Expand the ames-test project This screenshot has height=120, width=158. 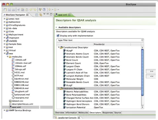(5, 19)
